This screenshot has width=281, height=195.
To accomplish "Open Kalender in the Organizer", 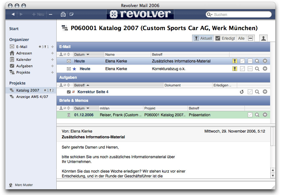I will 24,60.
